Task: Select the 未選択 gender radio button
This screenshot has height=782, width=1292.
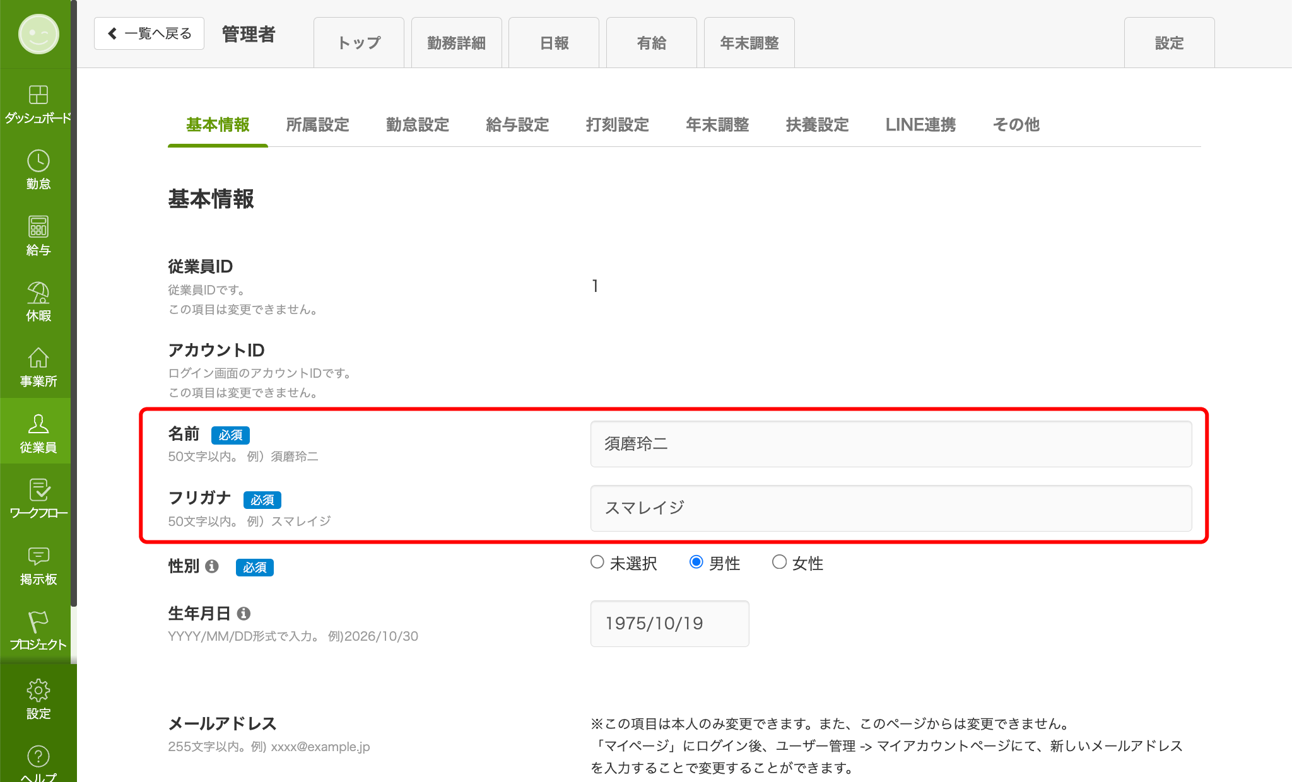Action: (x=597, y=563)
